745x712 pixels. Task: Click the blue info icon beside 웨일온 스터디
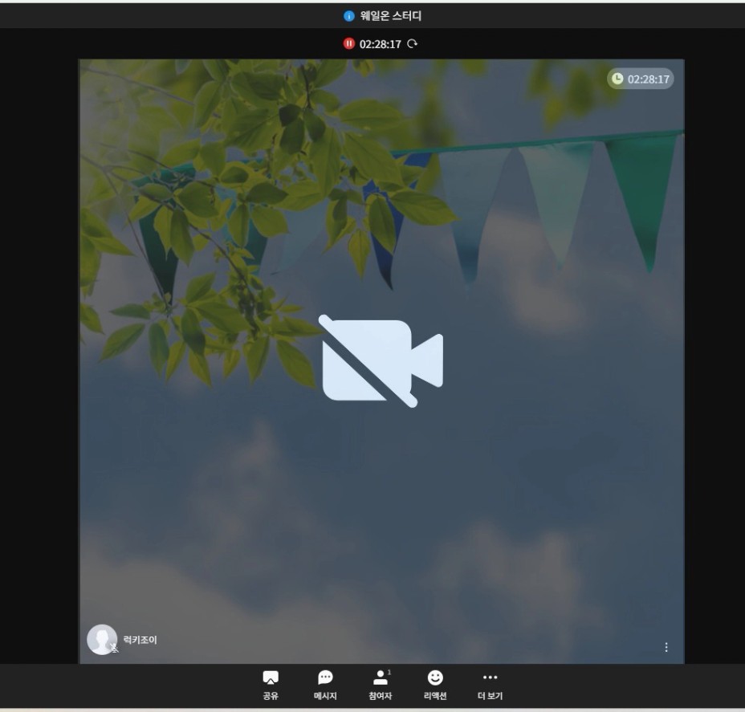(x=348, y=16)
